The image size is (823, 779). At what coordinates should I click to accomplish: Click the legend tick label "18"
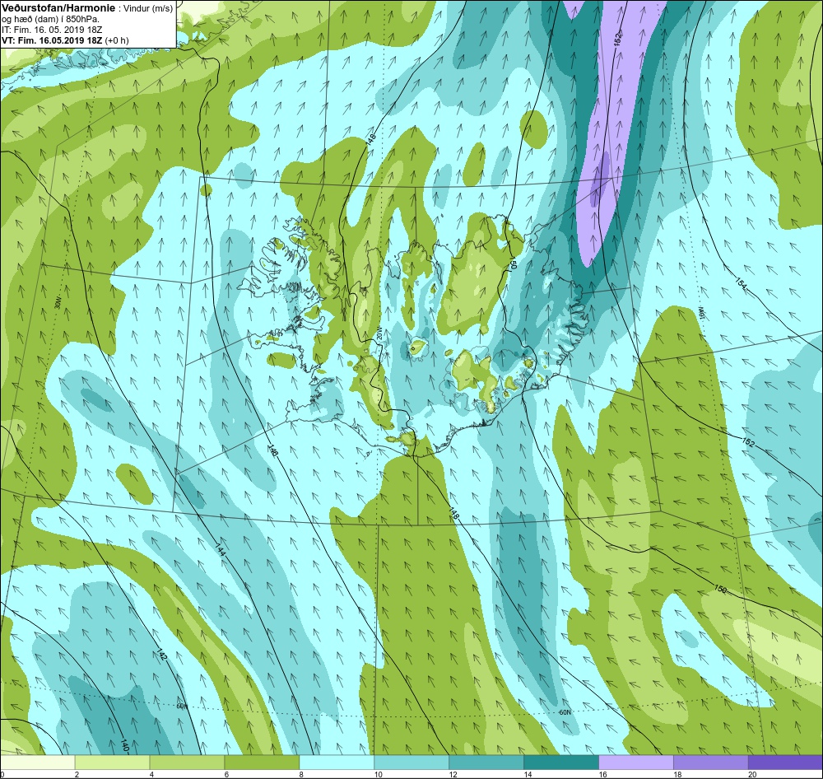click(x=677, y=774)
